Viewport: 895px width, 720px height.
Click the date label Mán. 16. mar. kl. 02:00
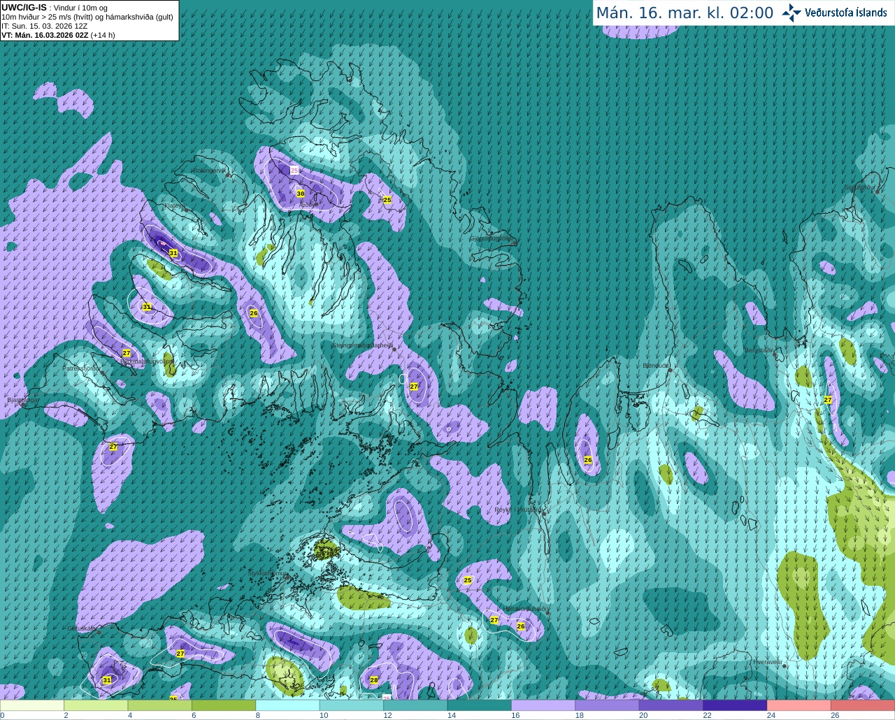pyautogui.click(x=685, y=13)
